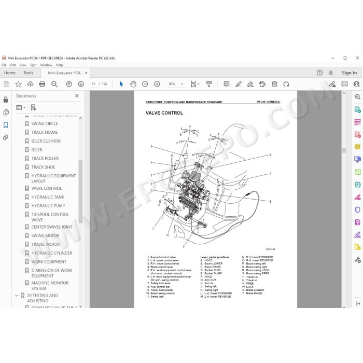Click the share with others person icon
Screen dimensions: 363x363
[x=357, y=84]
